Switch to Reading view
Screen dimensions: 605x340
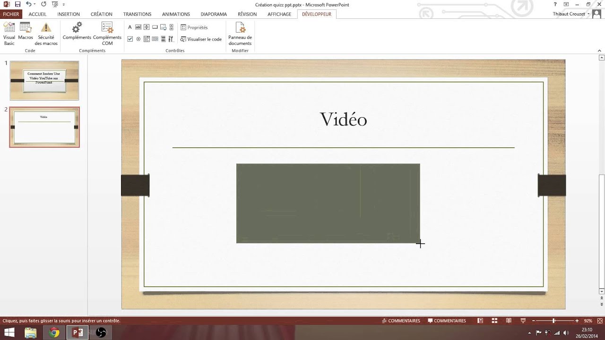[509, 321]
